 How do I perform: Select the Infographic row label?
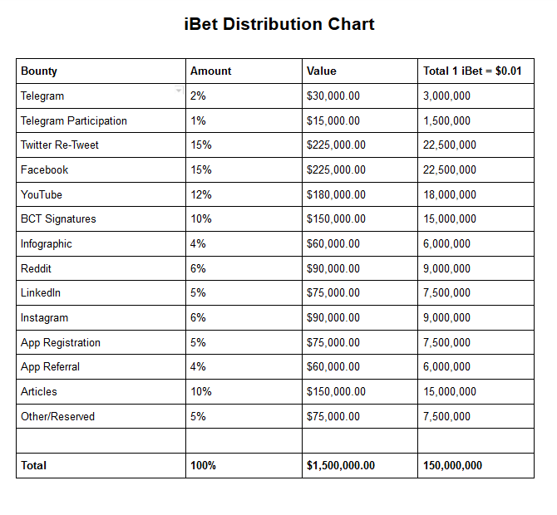pos(101,244)
